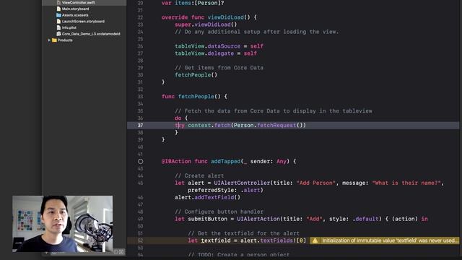Click the 'fetchPeople()' call on line 30
This screenshot has width=462, height=260.
(x=196, y=75)
